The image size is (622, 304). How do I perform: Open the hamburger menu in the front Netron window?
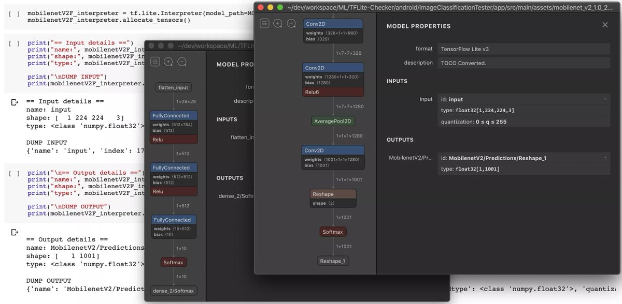[x=264, y=23]
